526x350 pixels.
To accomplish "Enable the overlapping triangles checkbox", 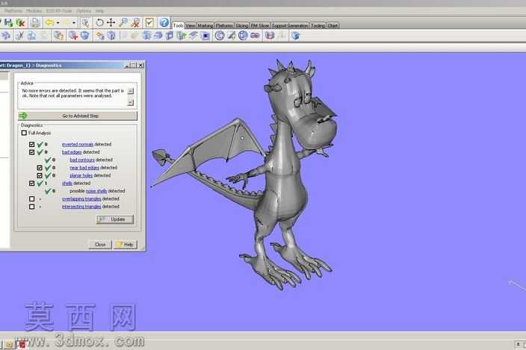I will [x=31, y=199].
